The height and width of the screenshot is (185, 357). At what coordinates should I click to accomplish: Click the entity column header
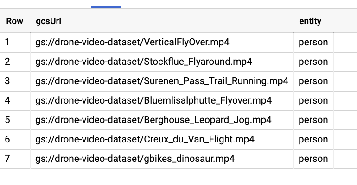pyautogui.click(x=310, y=21)
